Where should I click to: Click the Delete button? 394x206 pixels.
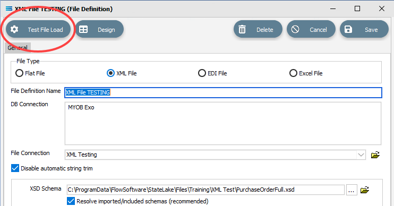258,29
